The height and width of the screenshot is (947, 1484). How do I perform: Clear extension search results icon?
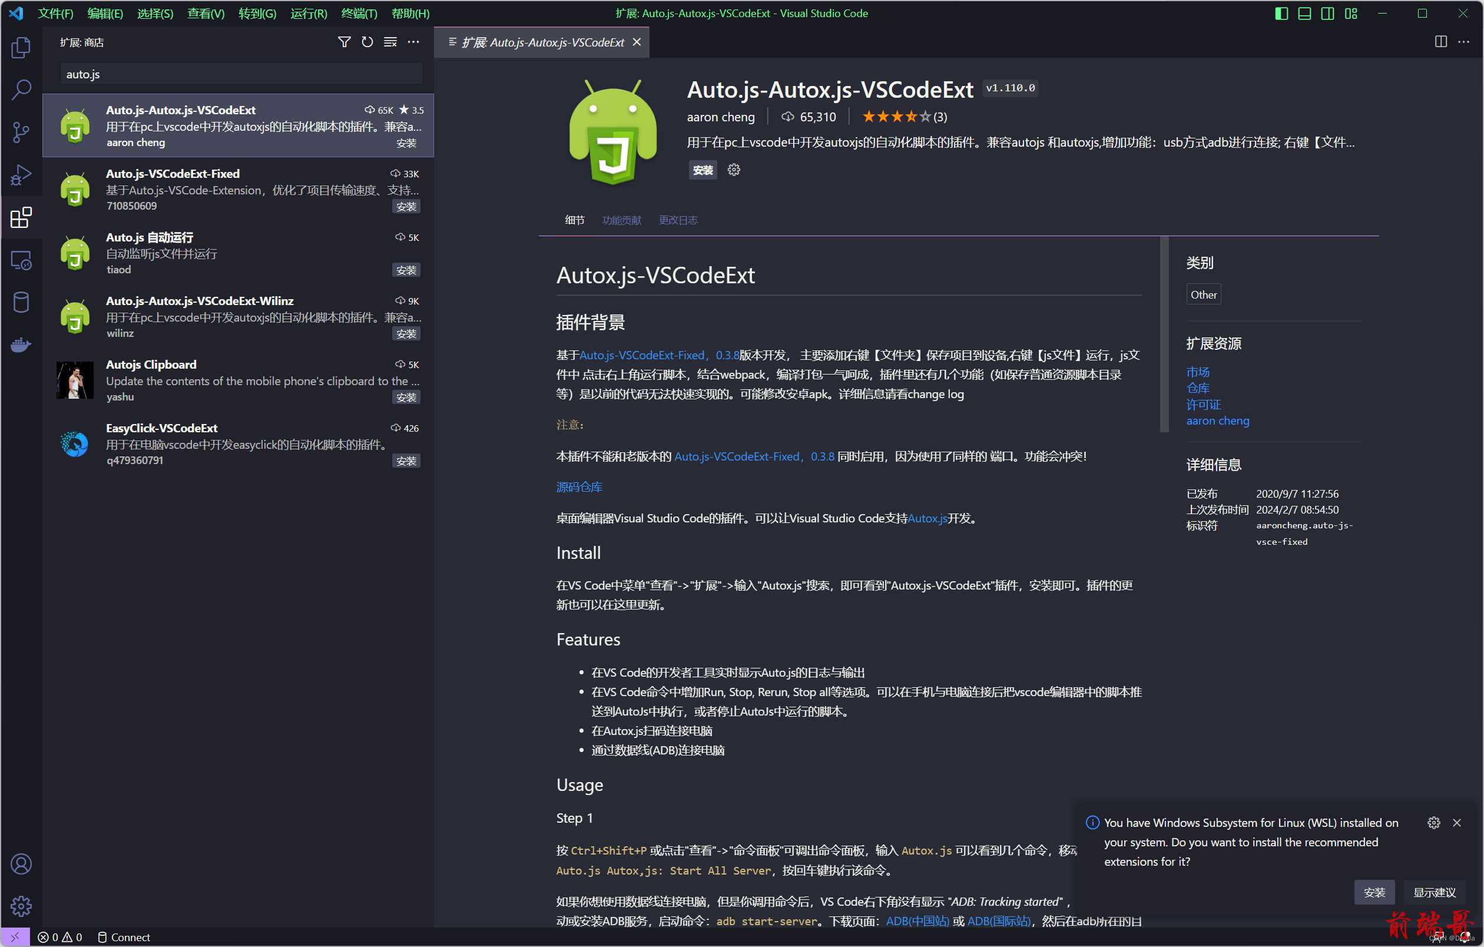coord(390,42)
